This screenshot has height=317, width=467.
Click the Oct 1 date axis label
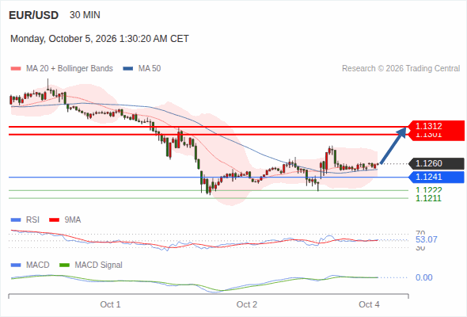pos(110,304)
